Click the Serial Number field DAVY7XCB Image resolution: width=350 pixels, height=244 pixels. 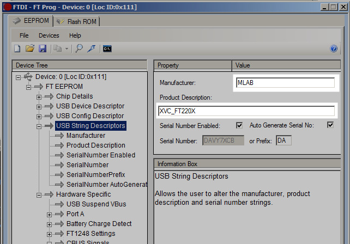223,141
